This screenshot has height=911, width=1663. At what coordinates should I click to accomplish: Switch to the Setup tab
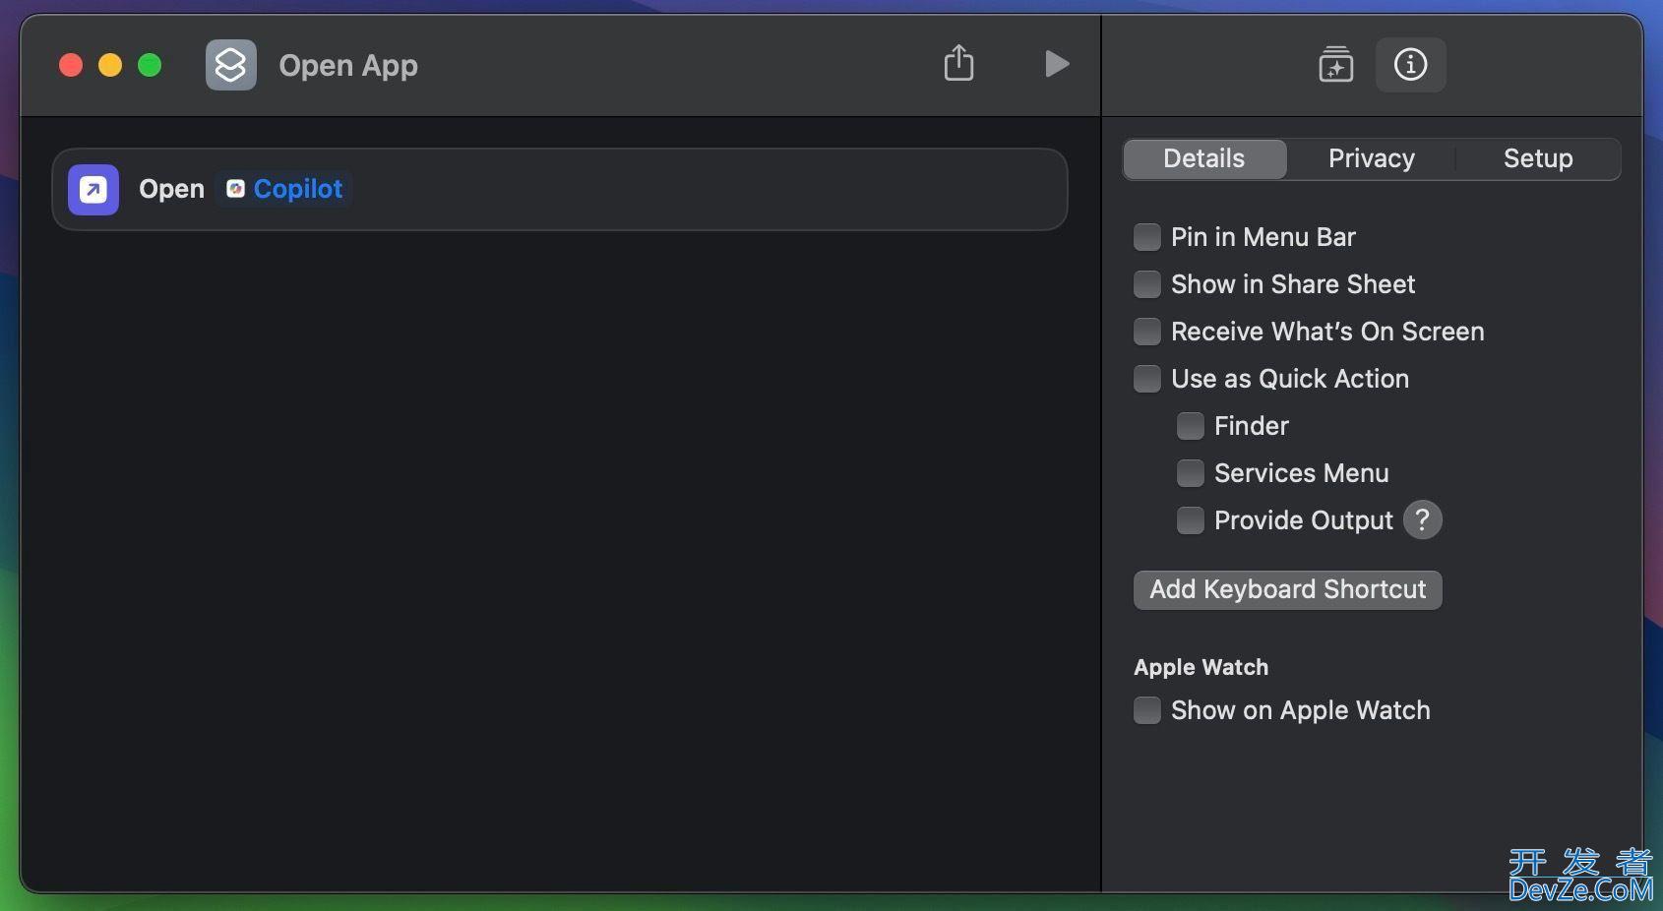pyautogui.click(x=1537, y=158)
